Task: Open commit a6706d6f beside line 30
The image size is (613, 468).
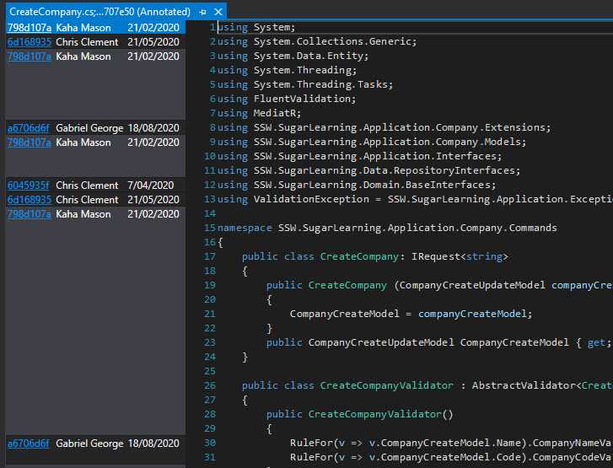Action: coord(29,444)
